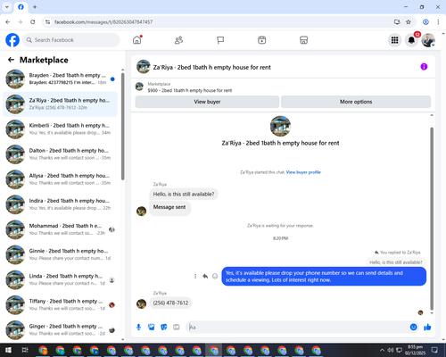Open more options dots beside sent message
This screenshot has height=357, width=446.
click(x=195, y=277)
